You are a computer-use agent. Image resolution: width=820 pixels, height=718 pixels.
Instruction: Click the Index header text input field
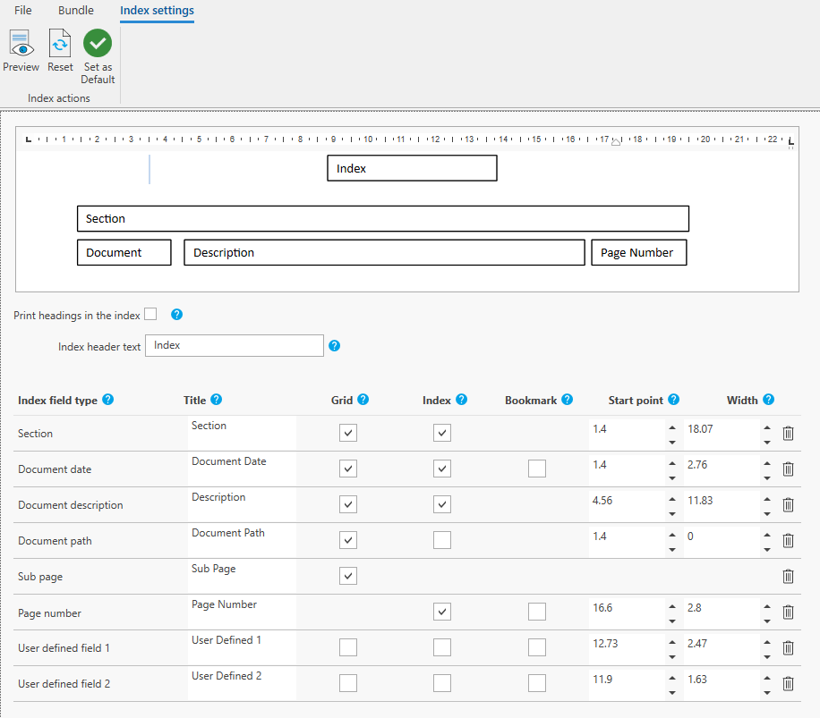pyautogui.click(x=234, y=346)
